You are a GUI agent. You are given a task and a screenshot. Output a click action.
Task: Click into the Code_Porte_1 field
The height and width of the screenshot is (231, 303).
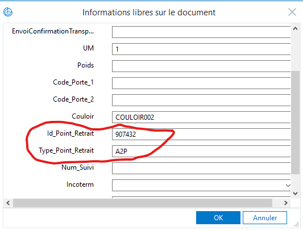click(x=201, y=83)
